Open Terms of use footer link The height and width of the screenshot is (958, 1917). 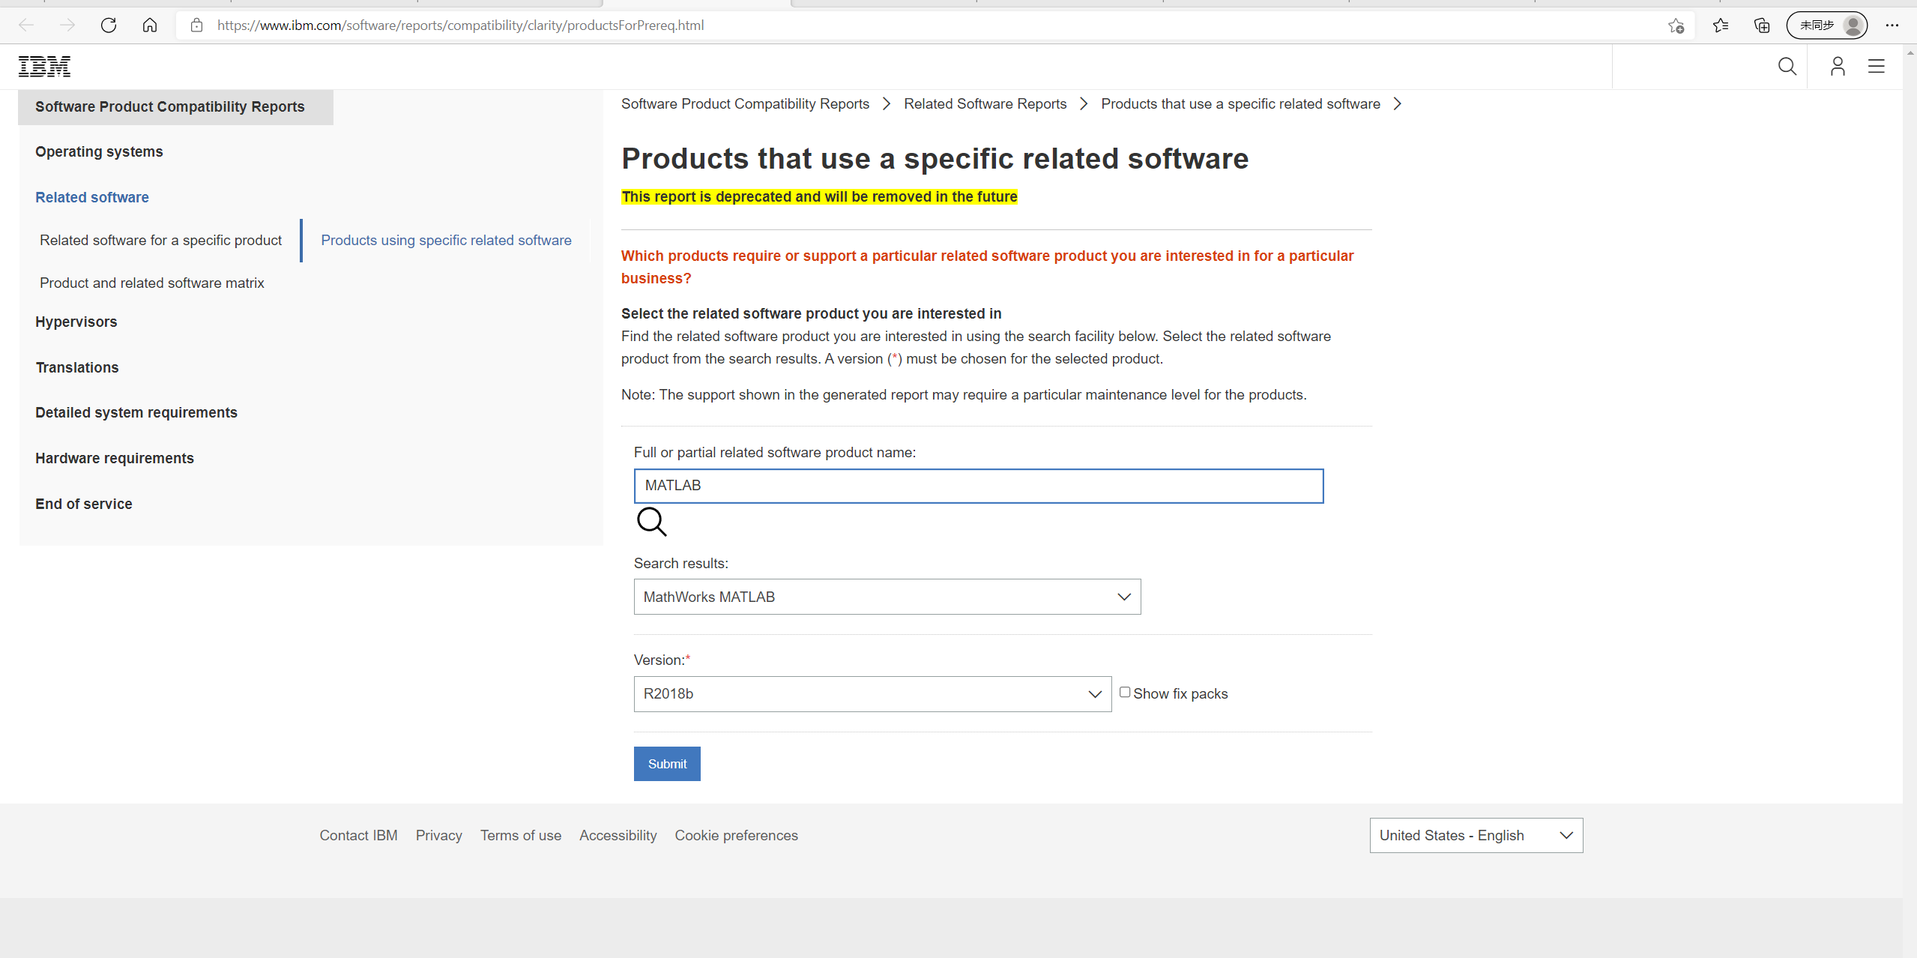click(x=521, y=835)
